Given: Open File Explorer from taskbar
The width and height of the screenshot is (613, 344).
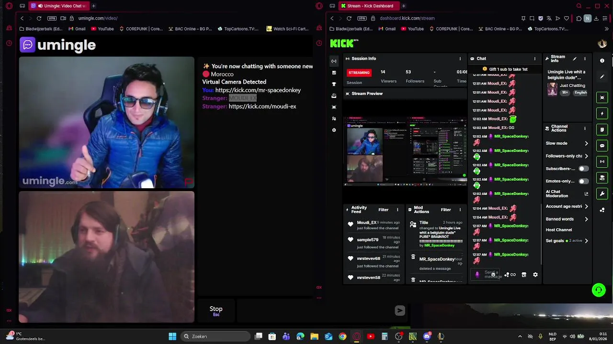Looking at the screenshot, I should [x=314, y=336].
